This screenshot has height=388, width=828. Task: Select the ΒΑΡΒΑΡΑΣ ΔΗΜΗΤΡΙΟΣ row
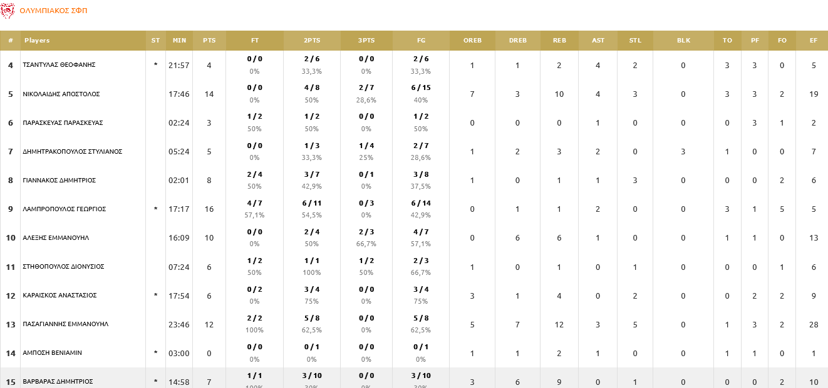[x=58, y=381]
